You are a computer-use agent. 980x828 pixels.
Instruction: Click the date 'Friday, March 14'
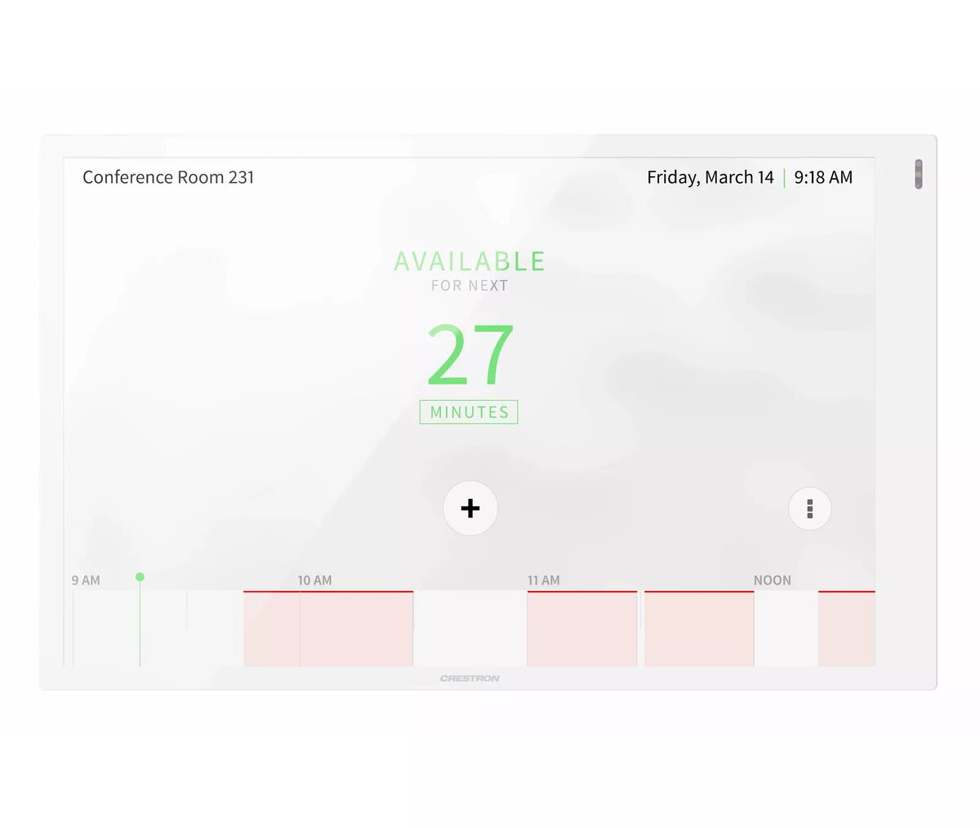click(x=710, y=177)
